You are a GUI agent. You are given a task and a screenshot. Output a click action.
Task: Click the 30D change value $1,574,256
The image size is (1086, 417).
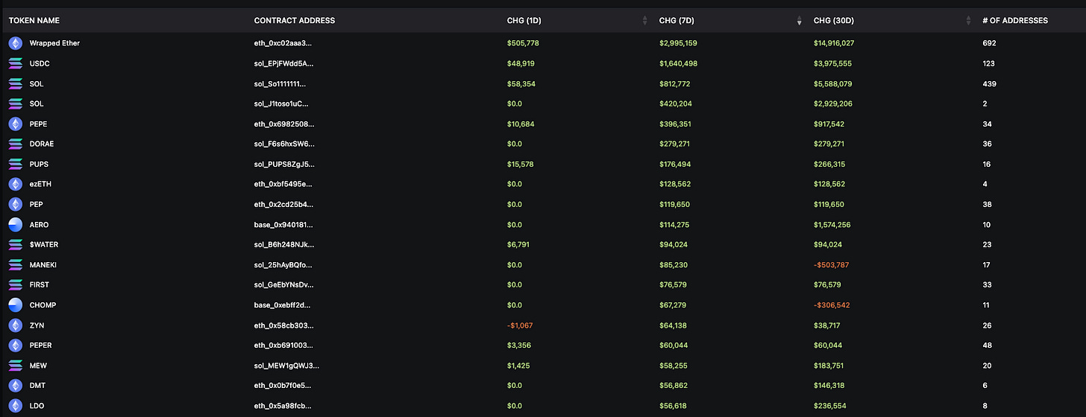pos(832,224)
